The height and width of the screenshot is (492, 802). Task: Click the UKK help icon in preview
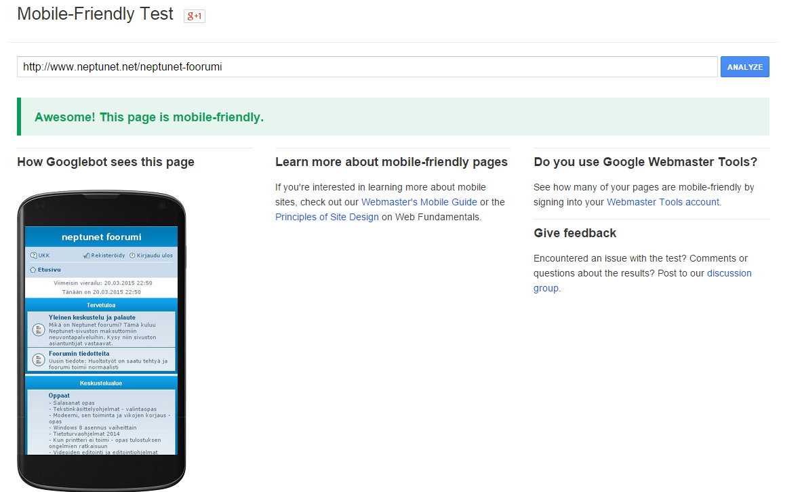pos(33,255)
